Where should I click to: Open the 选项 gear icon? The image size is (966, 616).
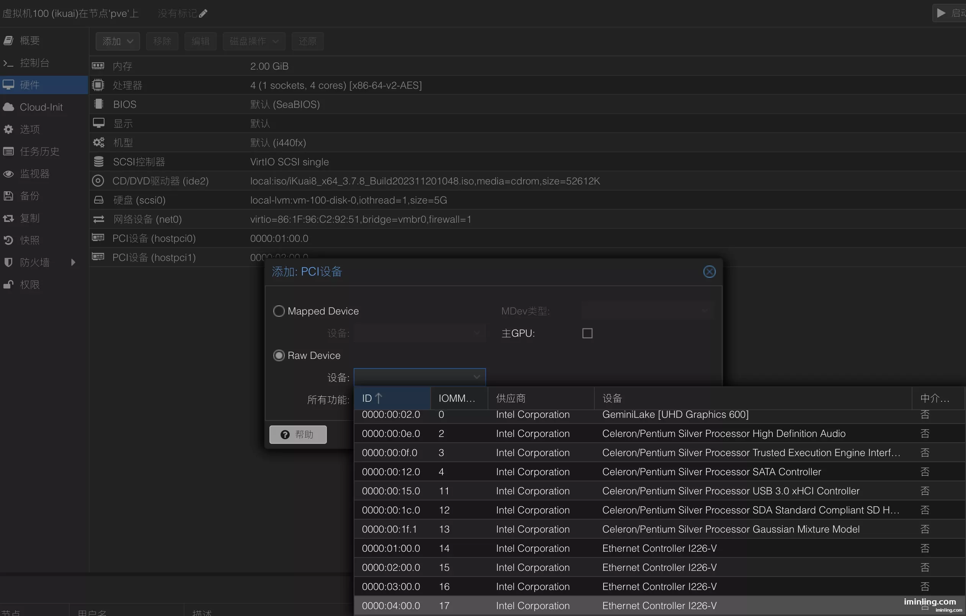[8, 129]
